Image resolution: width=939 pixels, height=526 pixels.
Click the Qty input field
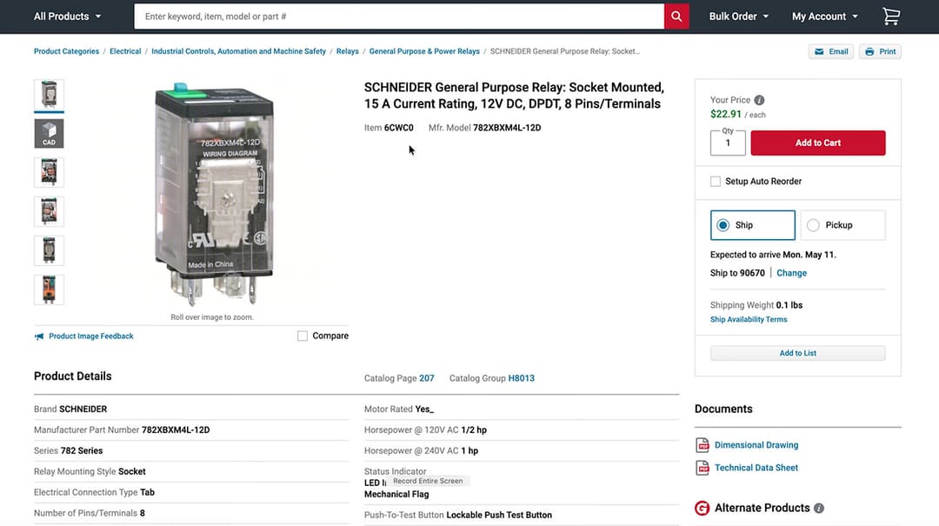[x=728, y=143]
